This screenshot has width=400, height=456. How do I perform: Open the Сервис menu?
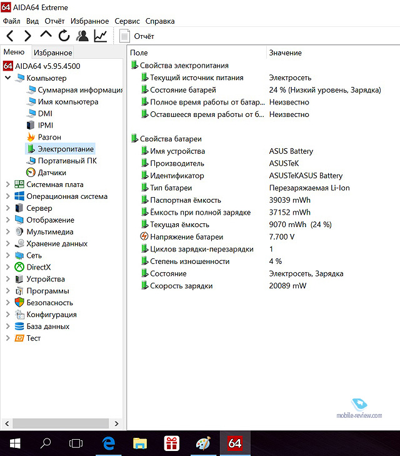tap(127, 21)
